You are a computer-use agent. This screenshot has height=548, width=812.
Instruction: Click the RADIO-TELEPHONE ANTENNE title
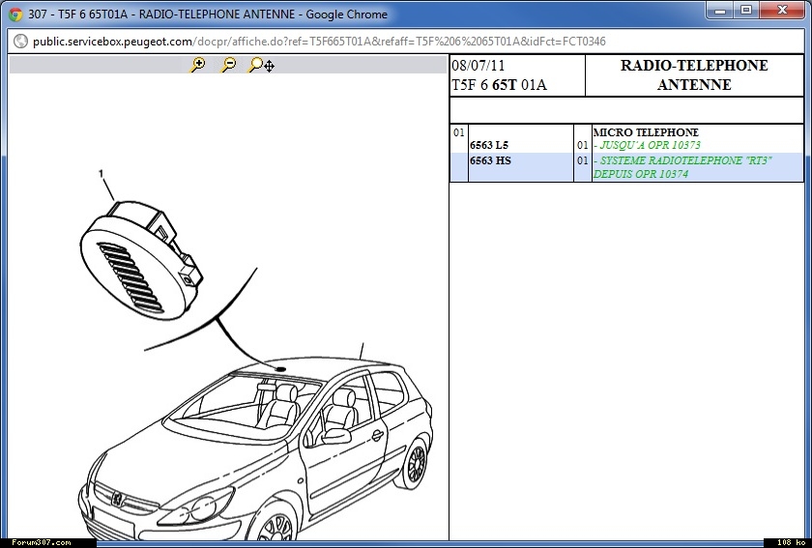694,75
